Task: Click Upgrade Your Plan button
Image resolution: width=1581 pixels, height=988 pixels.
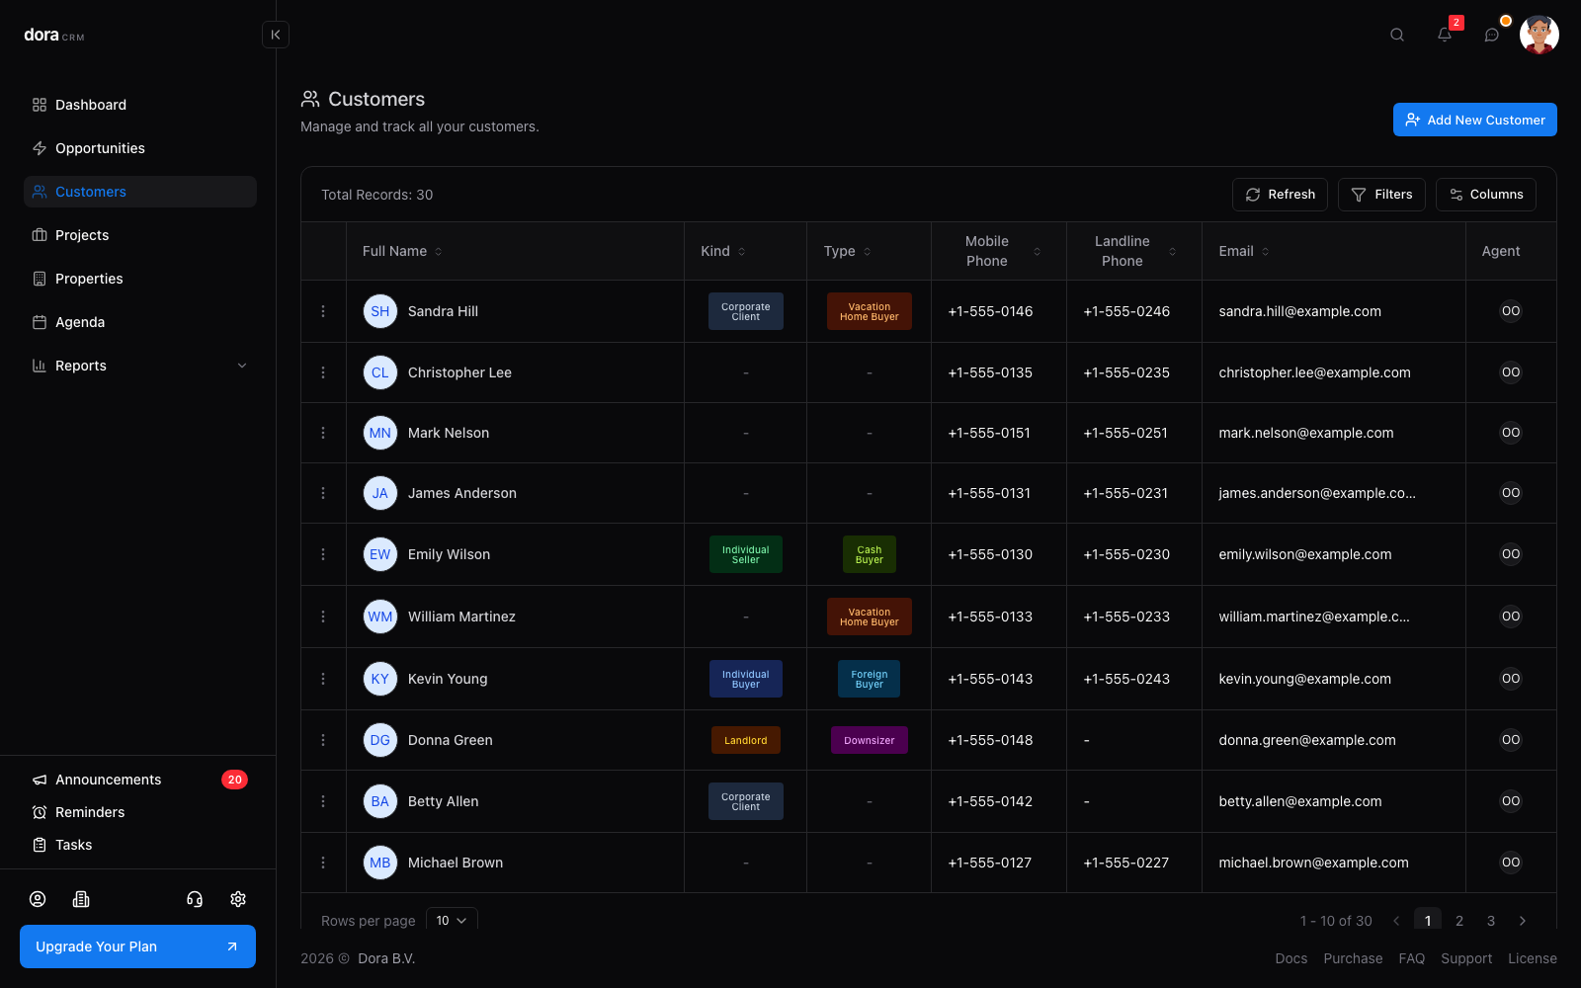Action: (137, 947)
